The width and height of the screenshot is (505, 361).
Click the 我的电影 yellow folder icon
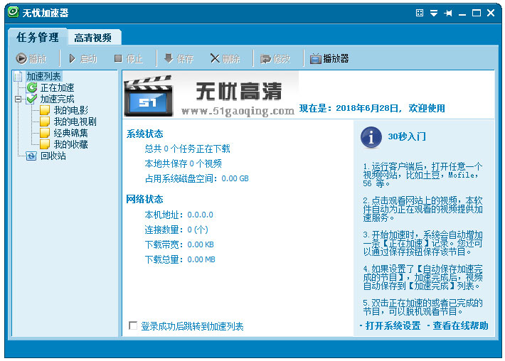coord(45,110)
